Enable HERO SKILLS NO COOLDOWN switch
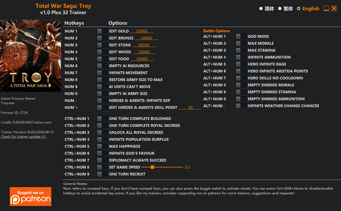 pos(241,78)
